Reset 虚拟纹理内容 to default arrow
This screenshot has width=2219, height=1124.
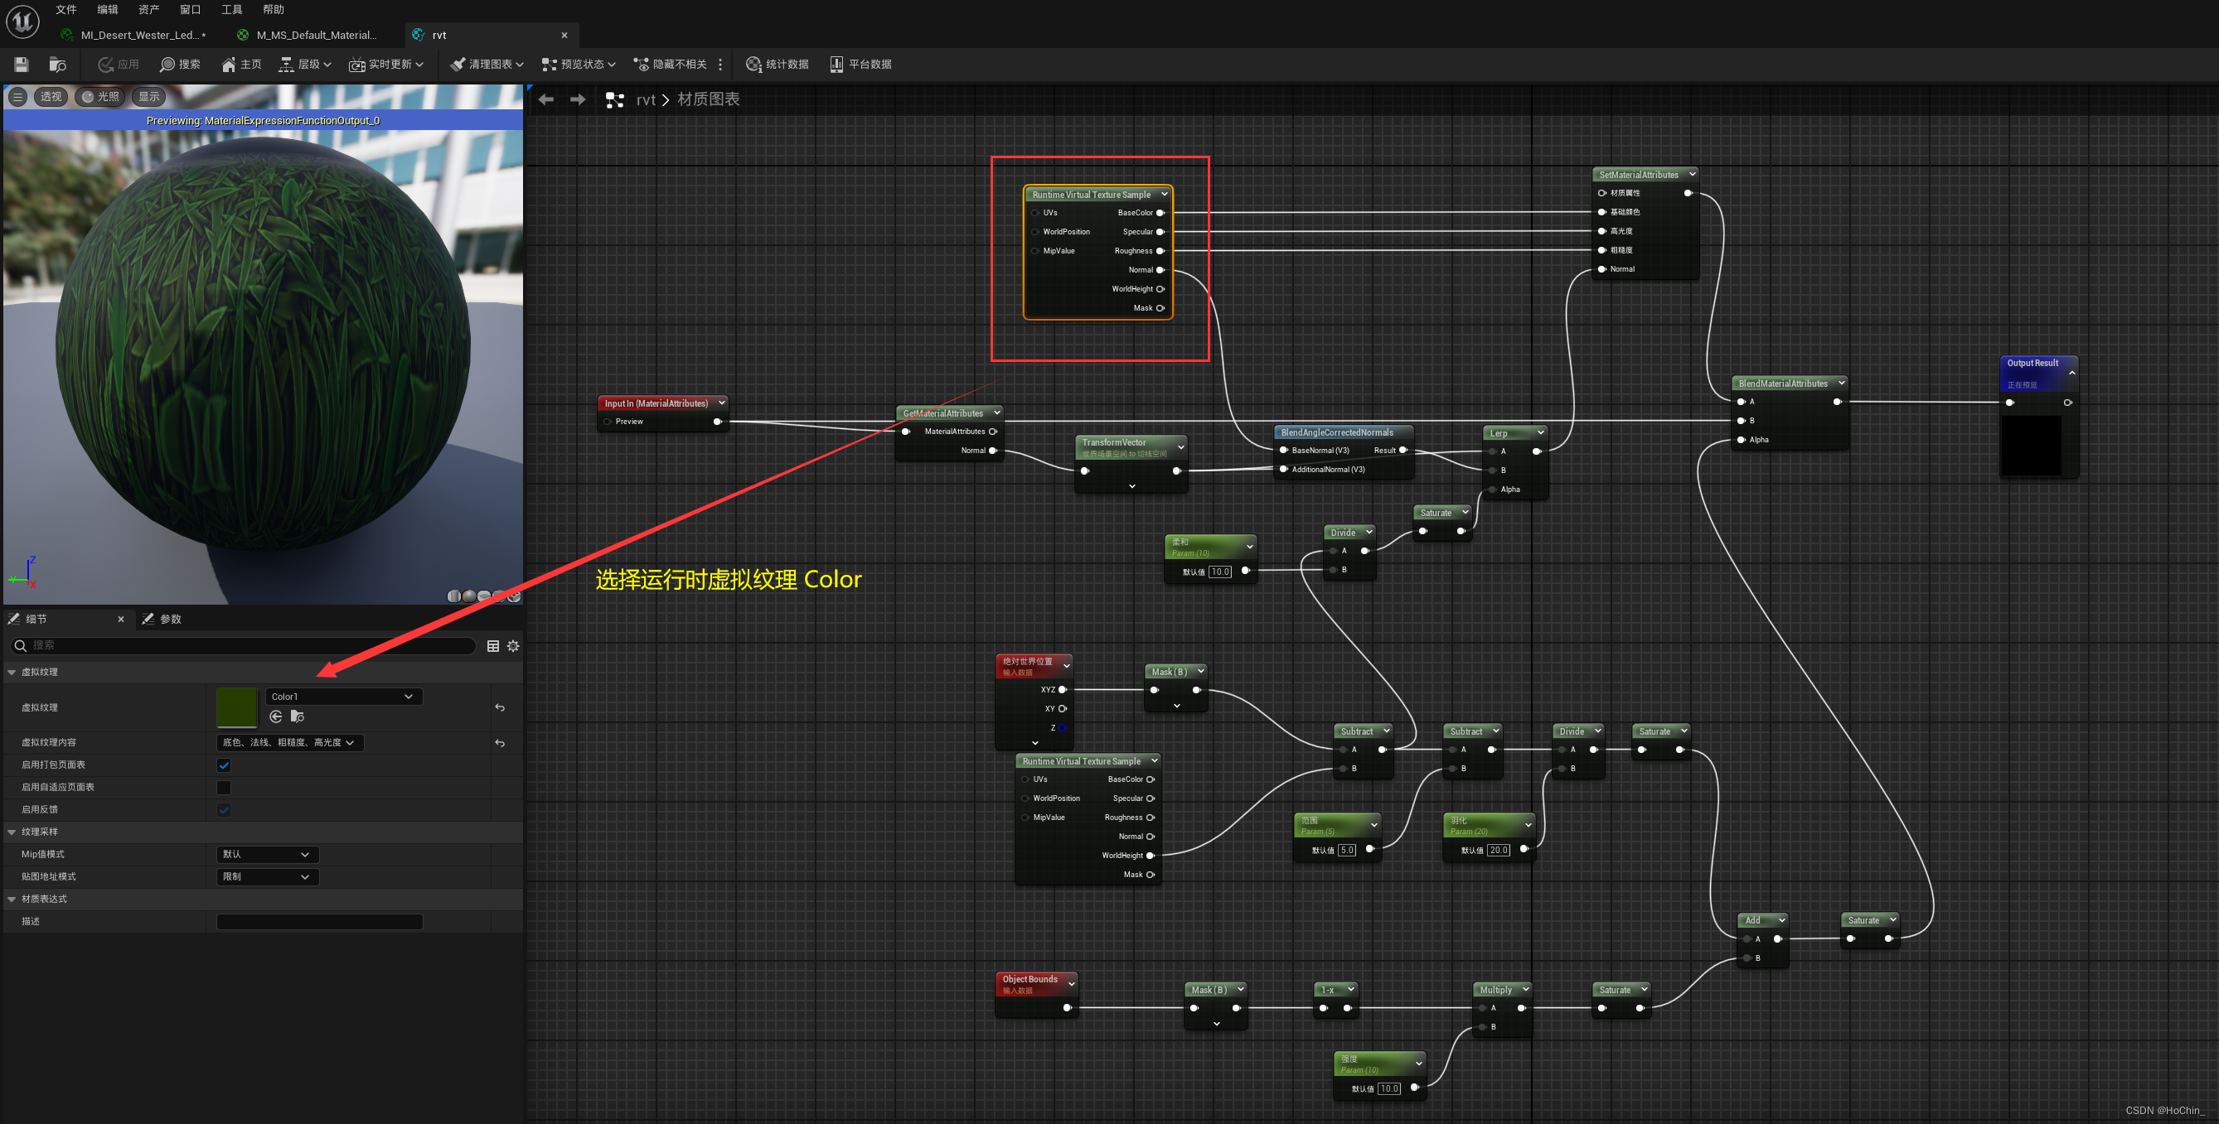pos(500,743)
